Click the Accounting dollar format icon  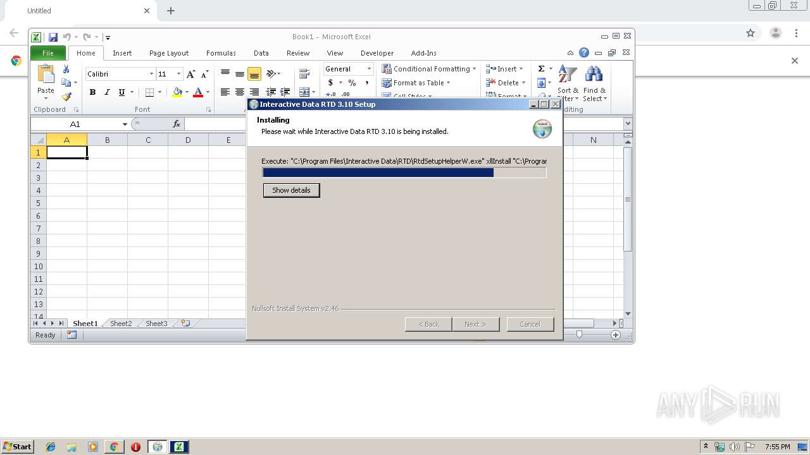[330, 83]
